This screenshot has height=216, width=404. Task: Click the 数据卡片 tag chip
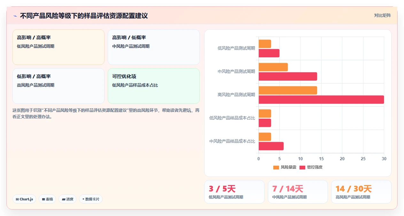[x=91, y=199]
